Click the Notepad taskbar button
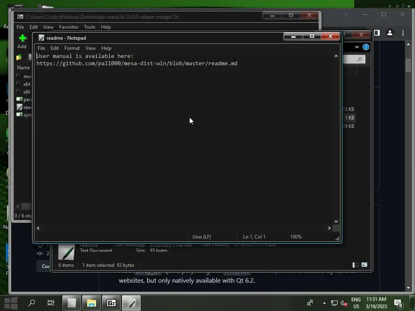Viewport: 415px width, 311px height. pyautogui.click(x=131, y=303)
